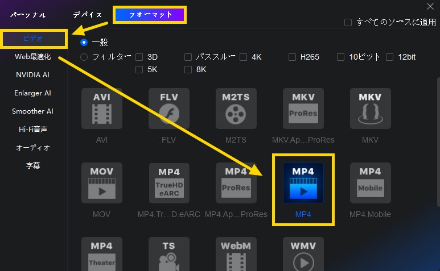Click the 'M2TS' caption below the icon
The image size is (440, 271).
coord(236,140)
